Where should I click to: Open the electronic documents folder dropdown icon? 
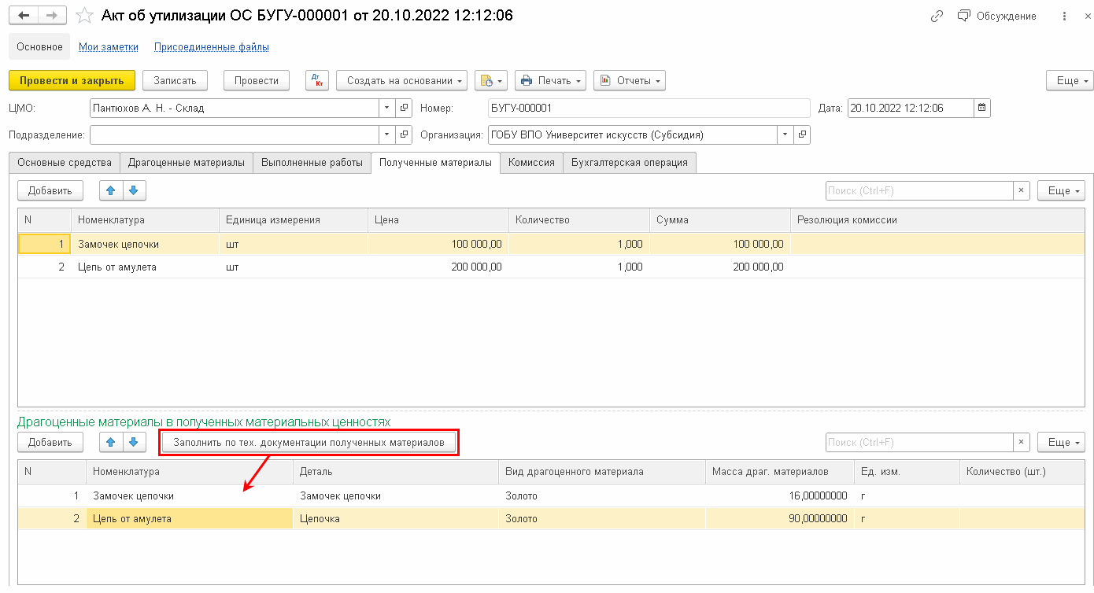click(x=490, y=80)
